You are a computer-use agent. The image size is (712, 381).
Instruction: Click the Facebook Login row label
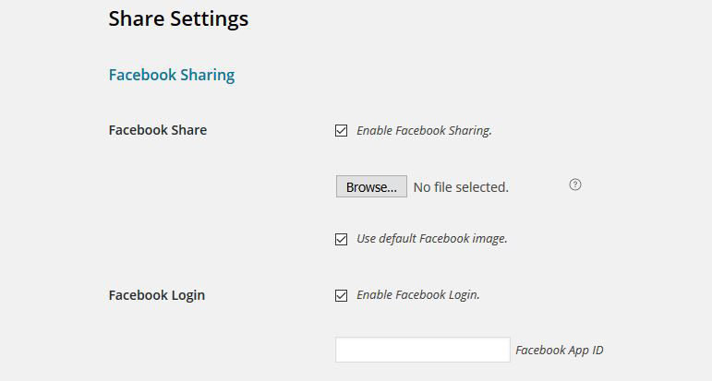point(157,295)
